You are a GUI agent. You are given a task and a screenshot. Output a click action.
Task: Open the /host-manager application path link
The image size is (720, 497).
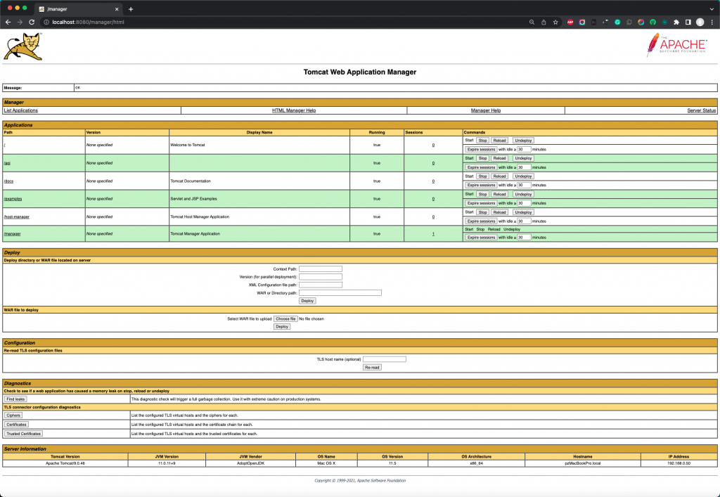tap(17, 217)
